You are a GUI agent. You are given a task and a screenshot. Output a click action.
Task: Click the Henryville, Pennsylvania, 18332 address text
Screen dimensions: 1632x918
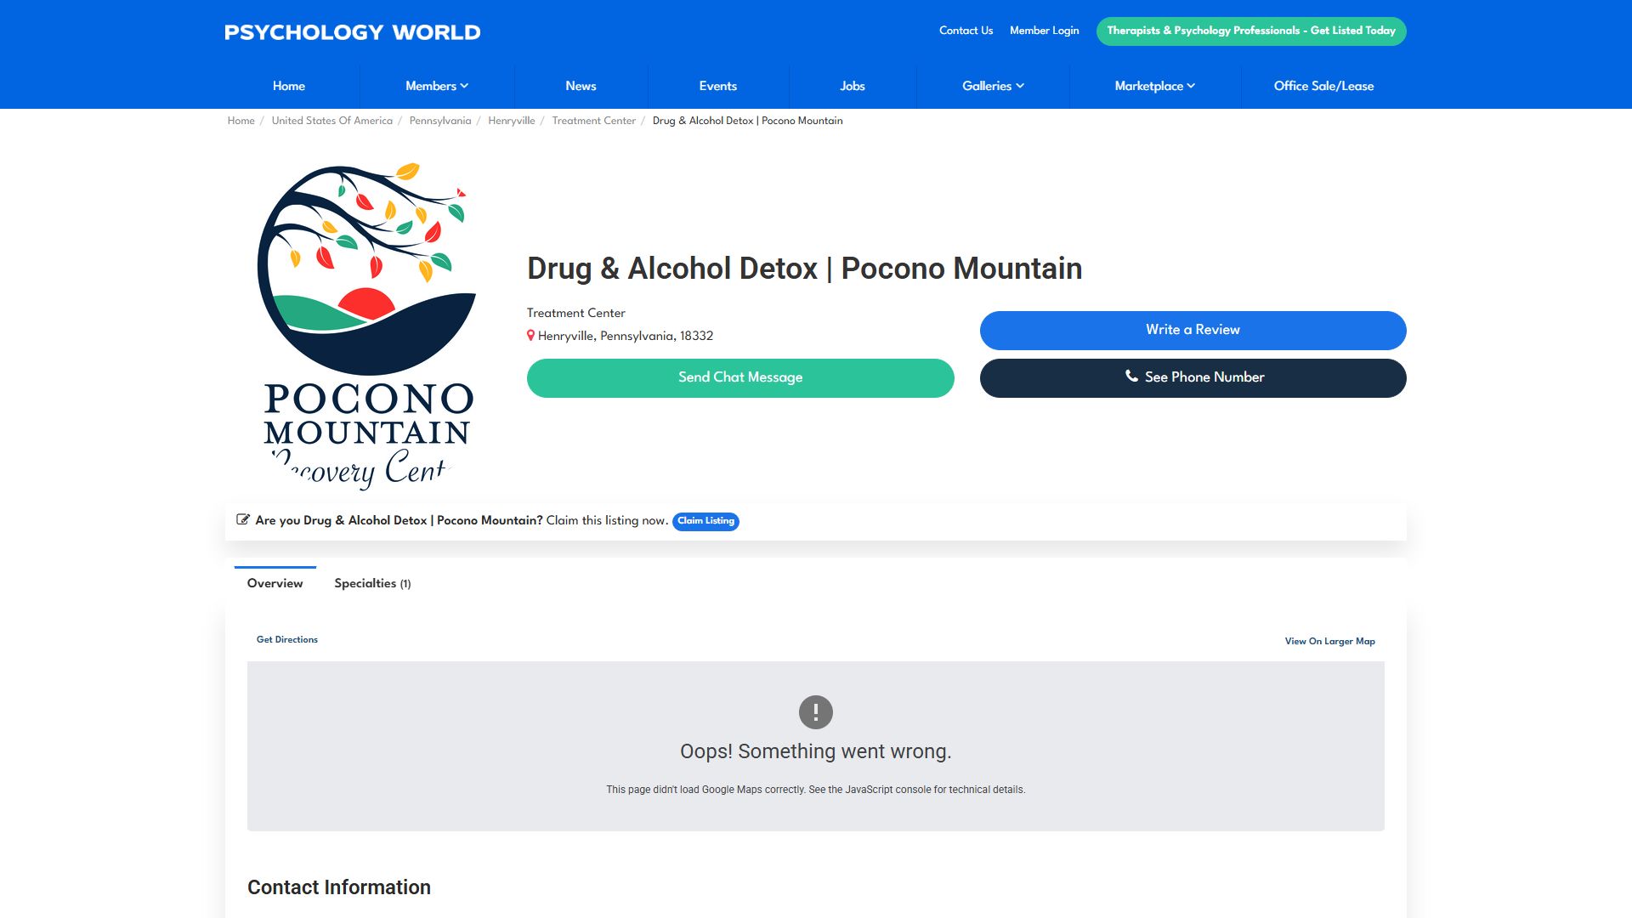pos(625,336)
